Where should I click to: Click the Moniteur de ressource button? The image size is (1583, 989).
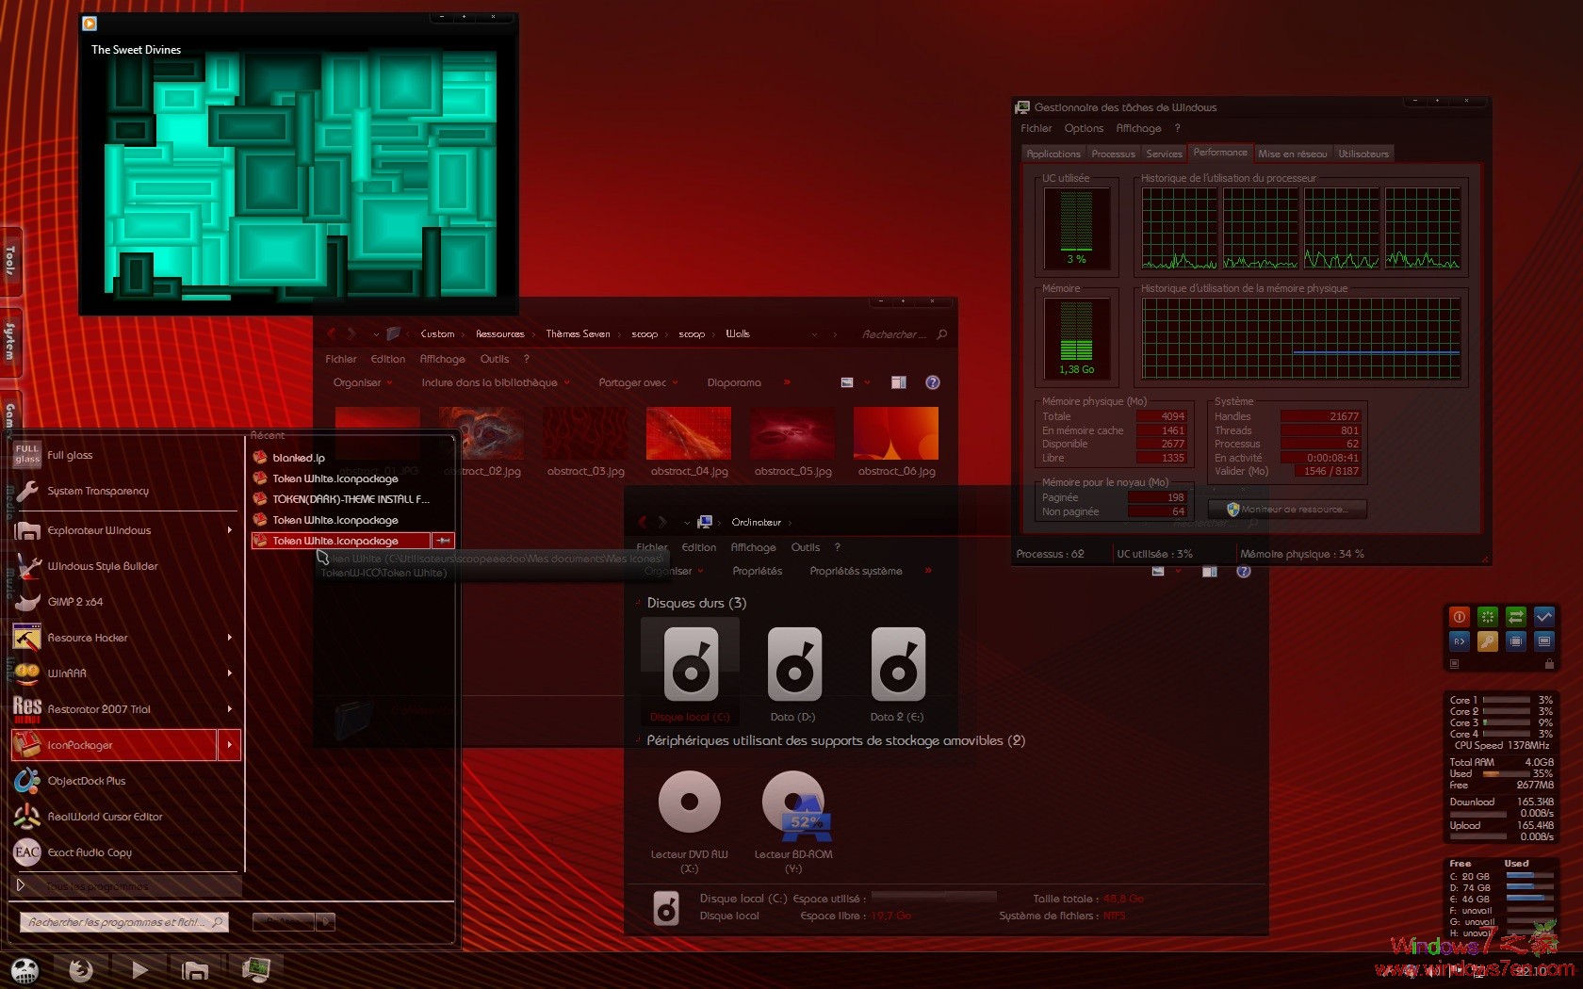click(x=1288, y=510)
